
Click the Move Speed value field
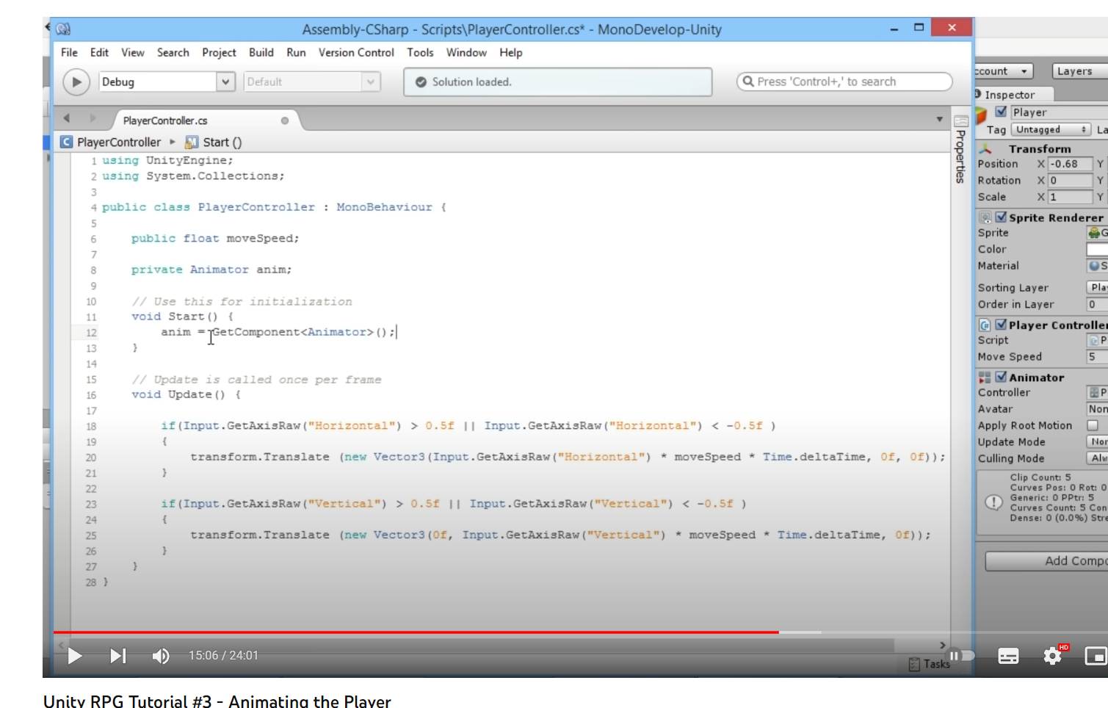[x=1097, y=356]
